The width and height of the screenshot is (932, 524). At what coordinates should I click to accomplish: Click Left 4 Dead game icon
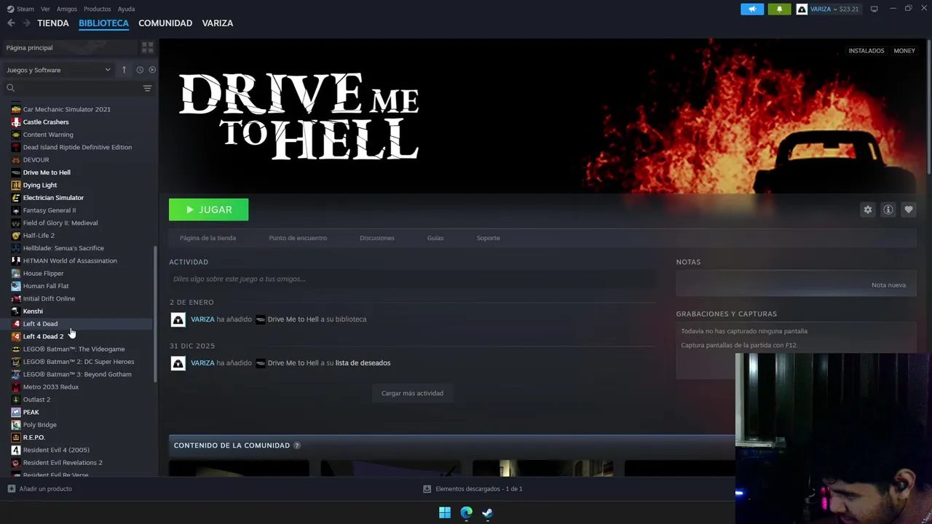click(x=16, y=324)
